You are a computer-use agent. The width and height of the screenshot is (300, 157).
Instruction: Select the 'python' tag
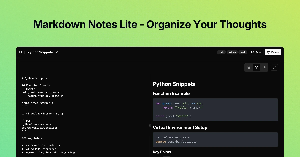click(x=232, y=52)
